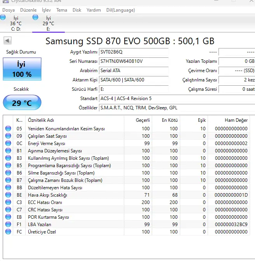The width and height of the screenshot is (255, 261).
Task: Select row Kullanılmış Ayrılmış Blok Sayısı (Toplam)
Action: 126,158
